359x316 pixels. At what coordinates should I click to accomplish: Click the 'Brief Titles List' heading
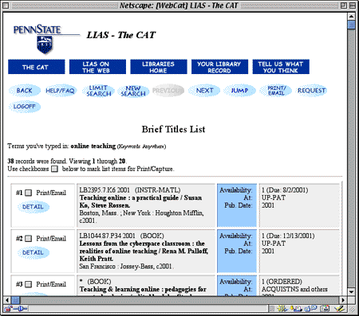pos(173,129)
